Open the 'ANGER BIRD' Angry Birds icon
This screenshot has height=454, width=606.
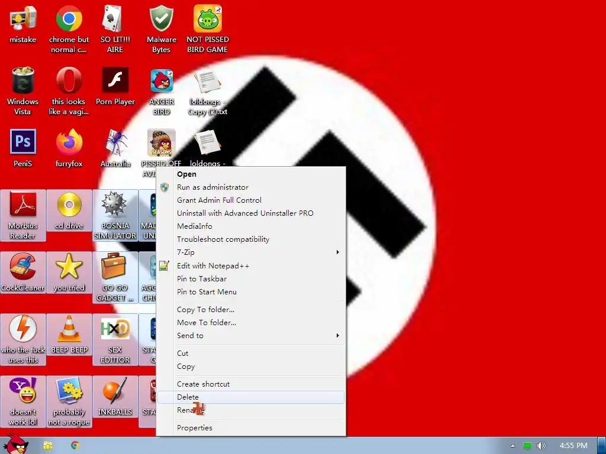pos(162,90)
